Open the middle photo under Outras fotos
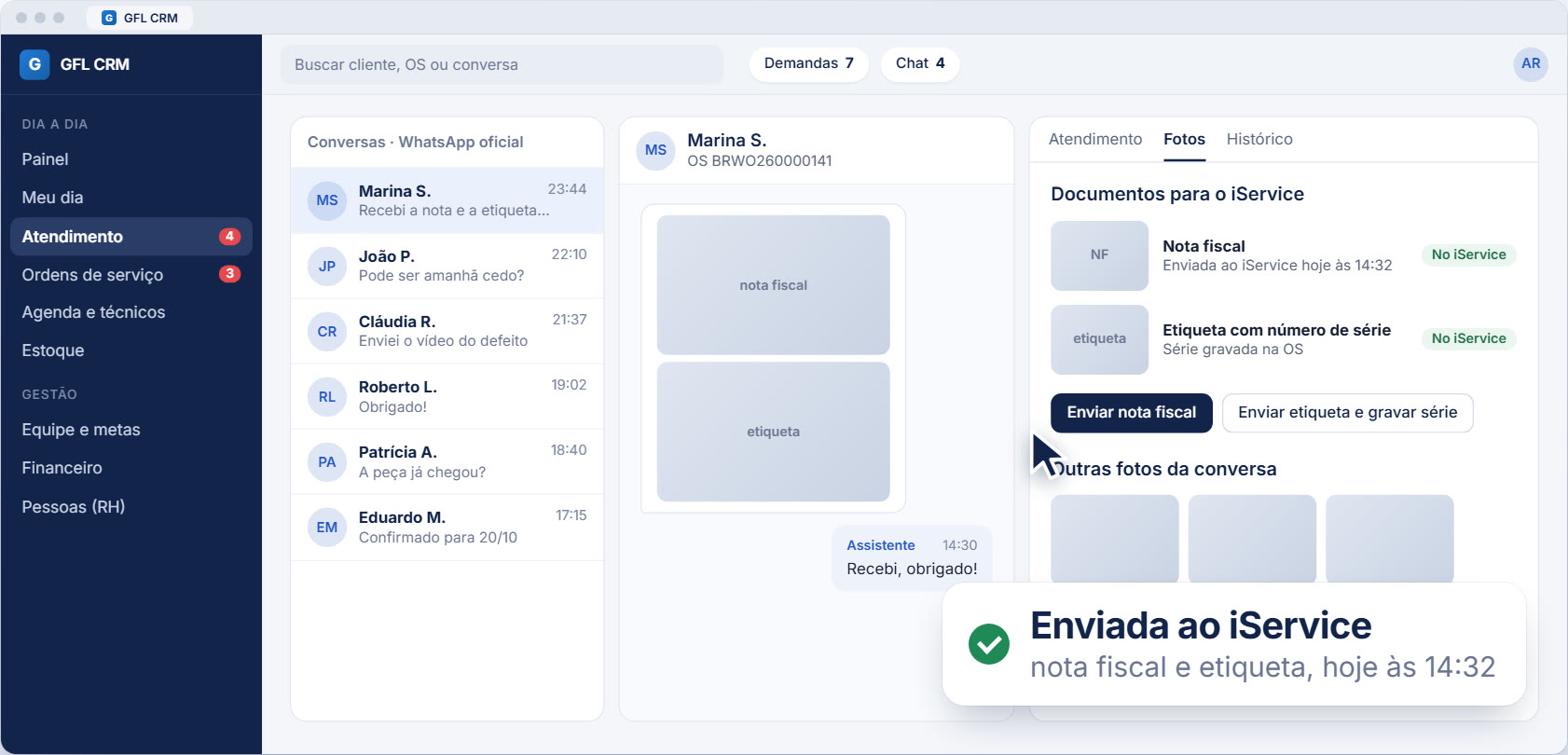The height and width of the screenshot is (755, 1568). click(x=1252, y=539)
